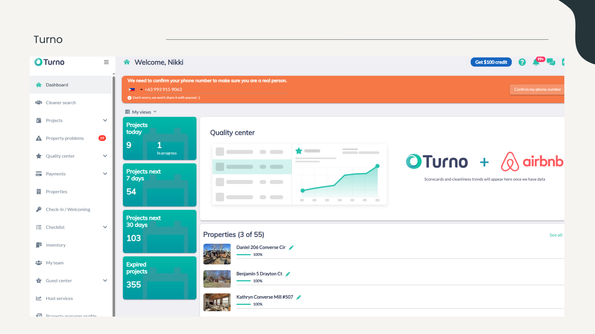Open Inventory menu item
595x334 pixels.
click(71, 245)
